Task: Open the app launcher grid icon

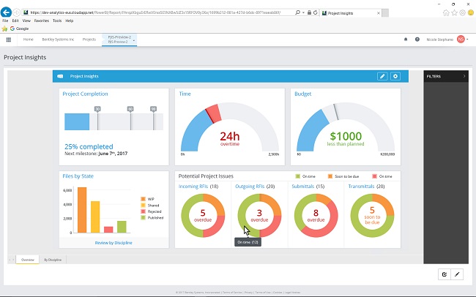Action: 9,40
